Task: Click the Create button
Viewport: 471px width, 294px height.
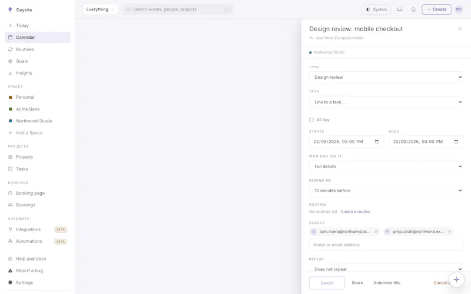Action: (436, 9)
